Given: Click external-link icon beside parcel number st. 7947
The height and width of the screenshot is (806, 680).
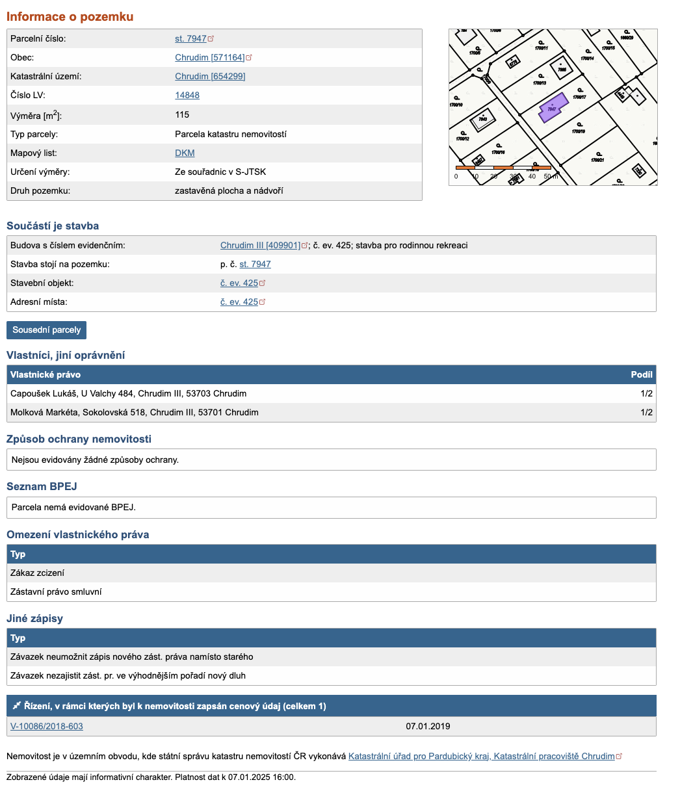Looking at the screenshot, I should coord(211,39).
